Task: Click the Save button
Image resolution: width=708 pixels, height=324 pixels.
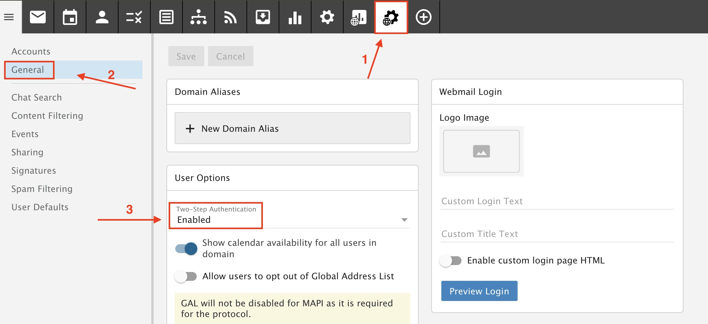Action: 186,56
